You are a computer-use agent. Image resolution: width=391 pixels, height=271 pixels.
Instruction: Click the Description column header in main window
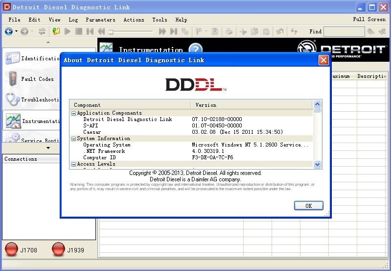coord(371,76)
